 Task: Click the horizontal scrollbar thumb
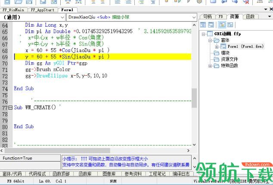(57, 151)
